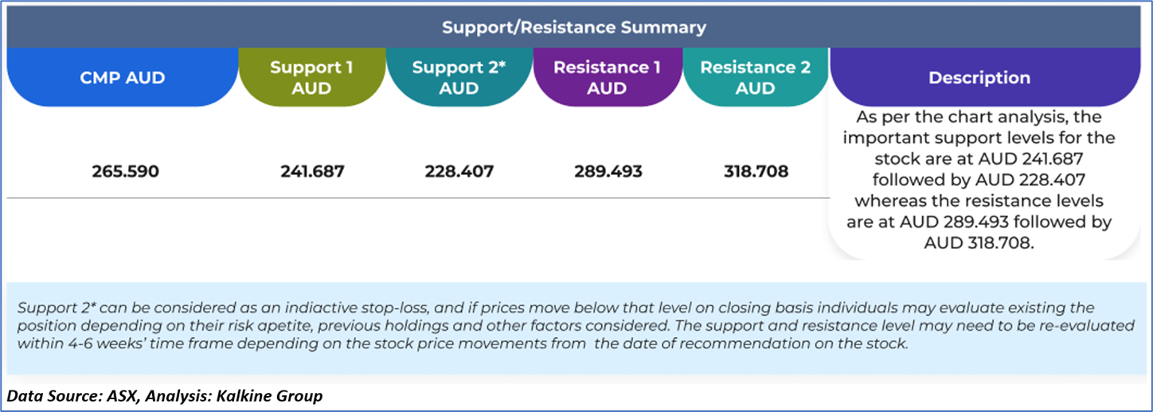Viewport: 1153px width, 412px height.
Task: Select the Support 2* AUD header
Action: (459, 78)
